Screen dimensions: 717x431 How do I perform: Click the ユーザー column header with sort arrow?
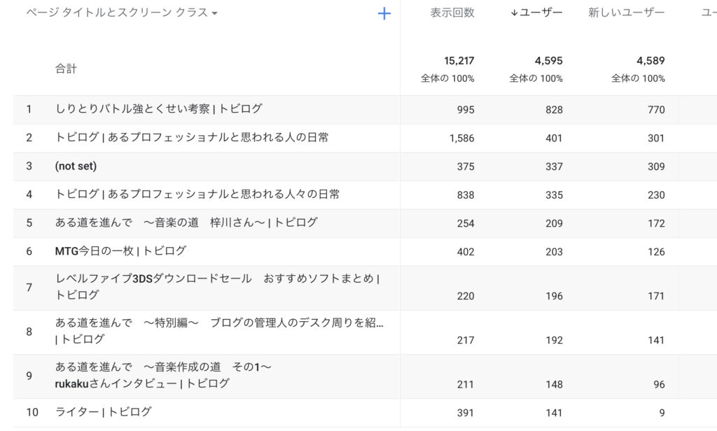point(537,13)
